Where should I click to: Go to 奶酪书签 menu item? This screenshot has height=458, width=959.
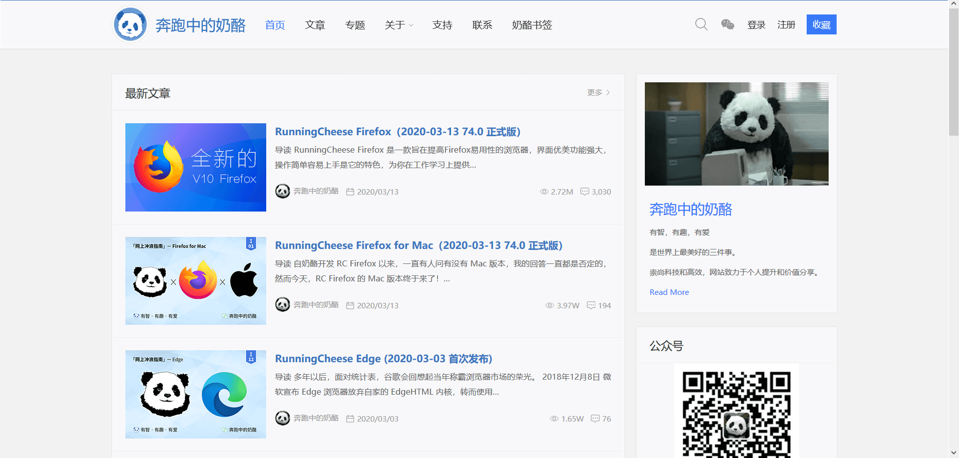[532, 25]
